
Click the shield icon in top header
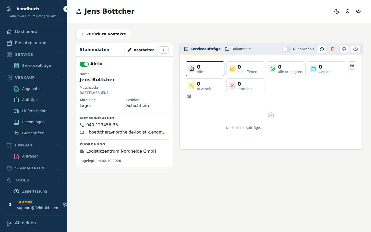(x=348, y=11)
